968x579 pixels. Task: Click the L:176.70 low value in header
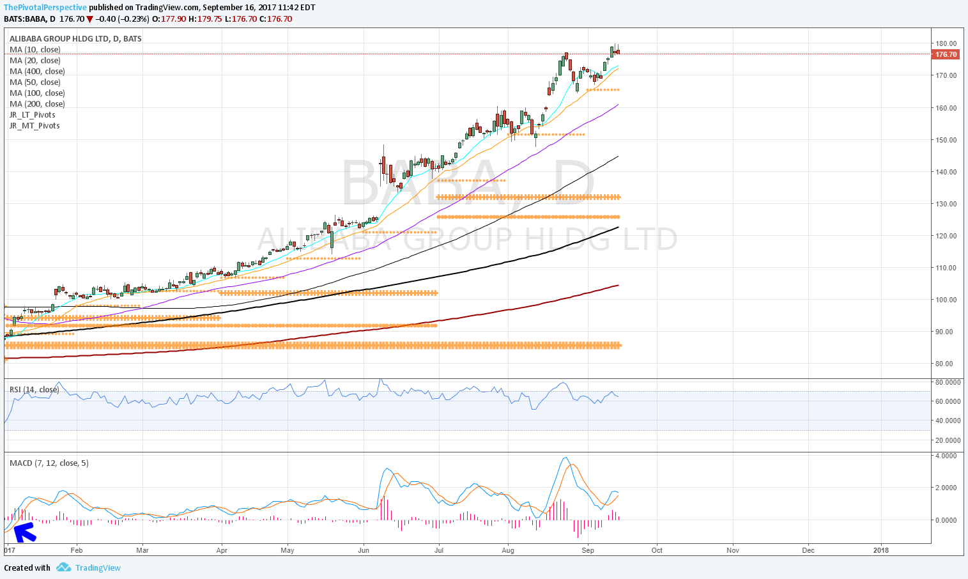[x=241, y=19]
